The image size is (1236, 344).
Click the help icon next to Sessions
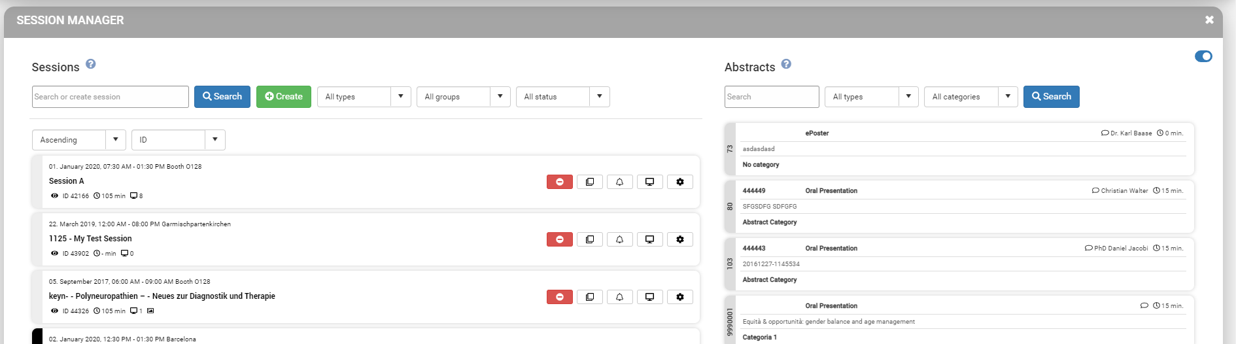point(91,64)
